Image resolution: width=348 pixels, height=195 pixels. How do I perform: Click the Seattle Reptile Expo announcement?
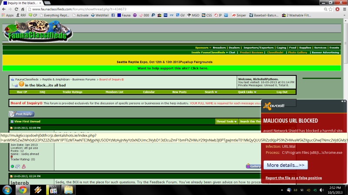164,62
